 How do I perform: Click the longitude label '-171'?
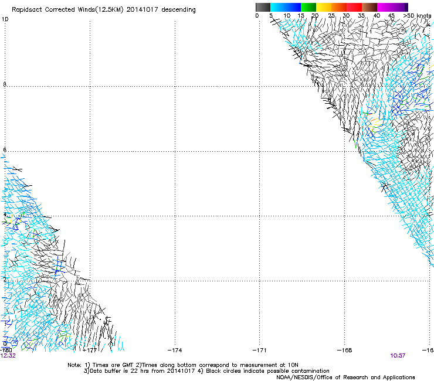tap(260, 351)
